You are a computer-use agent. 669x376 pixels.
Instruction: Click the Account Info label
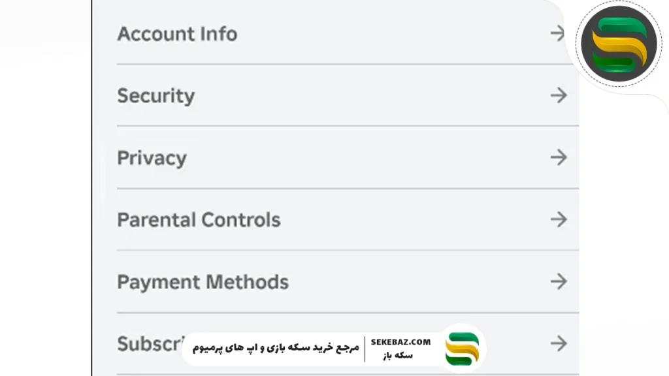coord(176,33)
